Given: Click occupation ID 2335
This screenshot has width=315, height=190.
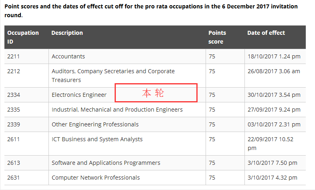Looking at the screenshot, I should tap(13, 110).
